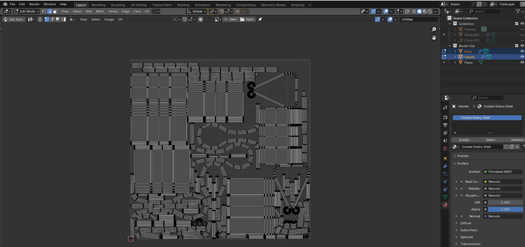Open Global transform orientation dropdown
Viewport: 525px width, 247px height.
click(x=197, y=11)
